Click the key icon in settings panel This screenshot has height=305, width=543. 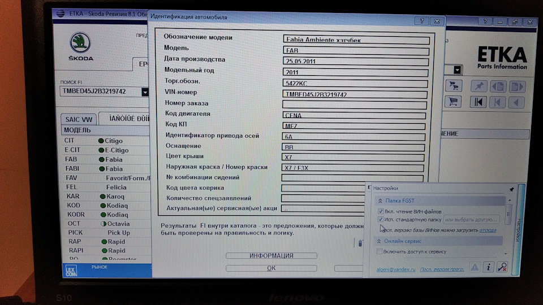tap(501, 267)
